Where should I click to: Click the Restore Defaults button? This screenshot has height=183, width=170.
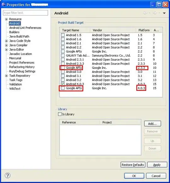[133, 165]
